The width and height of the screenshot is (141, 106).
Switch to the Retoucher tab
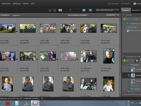[x=136, y=10]
